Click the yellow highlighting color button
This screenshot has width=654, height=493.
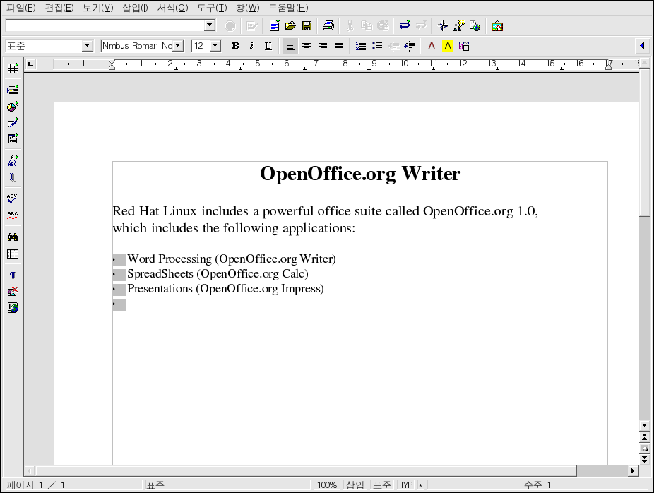[x=447, y=46]
